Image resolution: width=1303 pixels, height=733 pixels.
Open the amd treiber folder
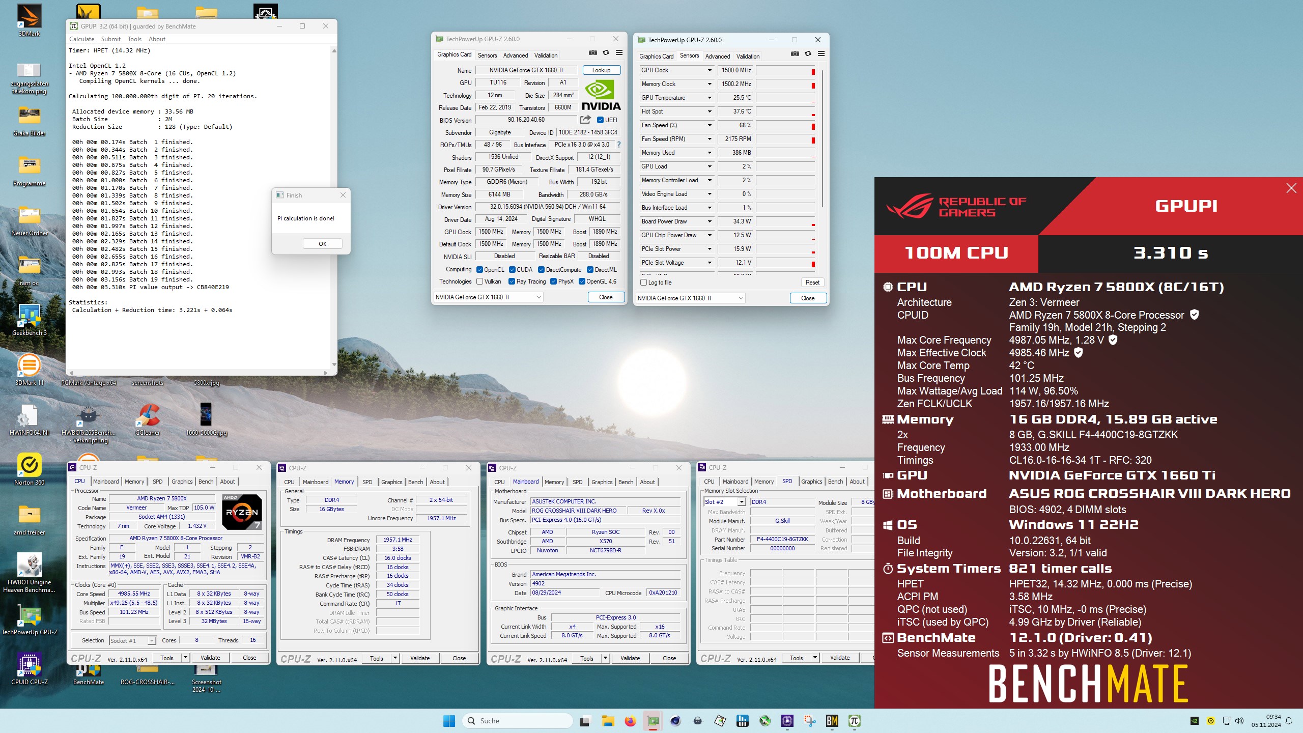coord(29,519)
